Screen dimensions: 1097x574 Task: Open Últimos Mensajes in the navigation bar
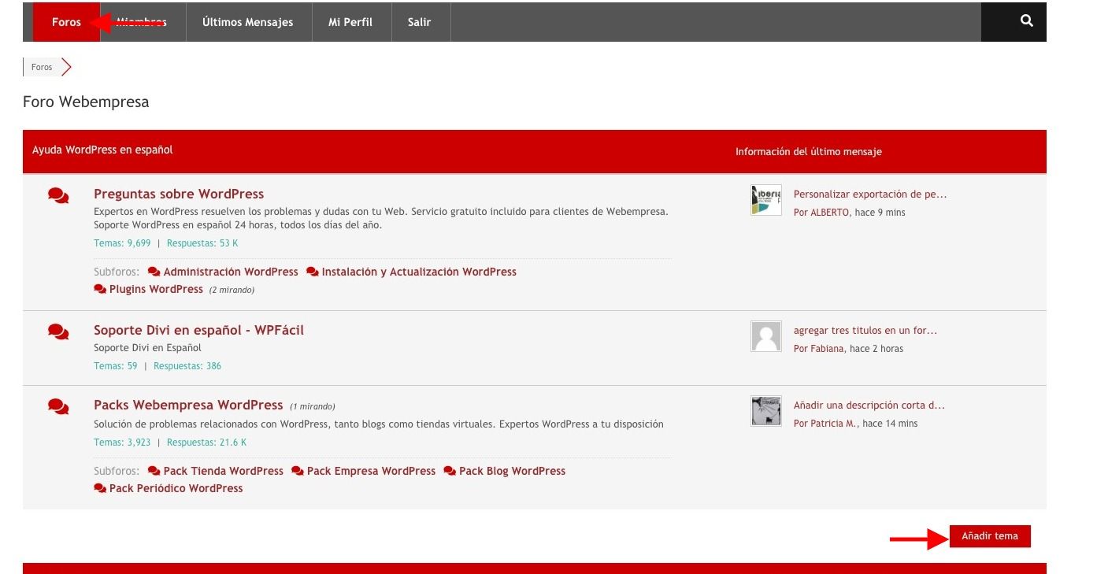click(x=248, y=22)
